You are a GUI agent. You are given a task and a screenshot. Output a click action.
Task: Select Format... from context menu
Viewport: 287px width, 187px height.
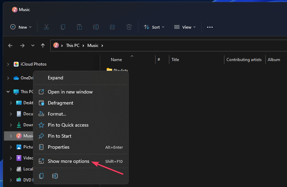[81, 114]
